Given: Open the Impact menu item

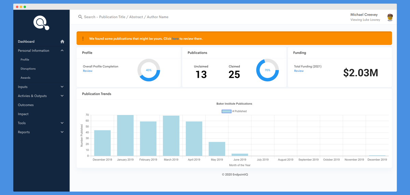Looking at the screenshot, I should click(x=23, y=114).
